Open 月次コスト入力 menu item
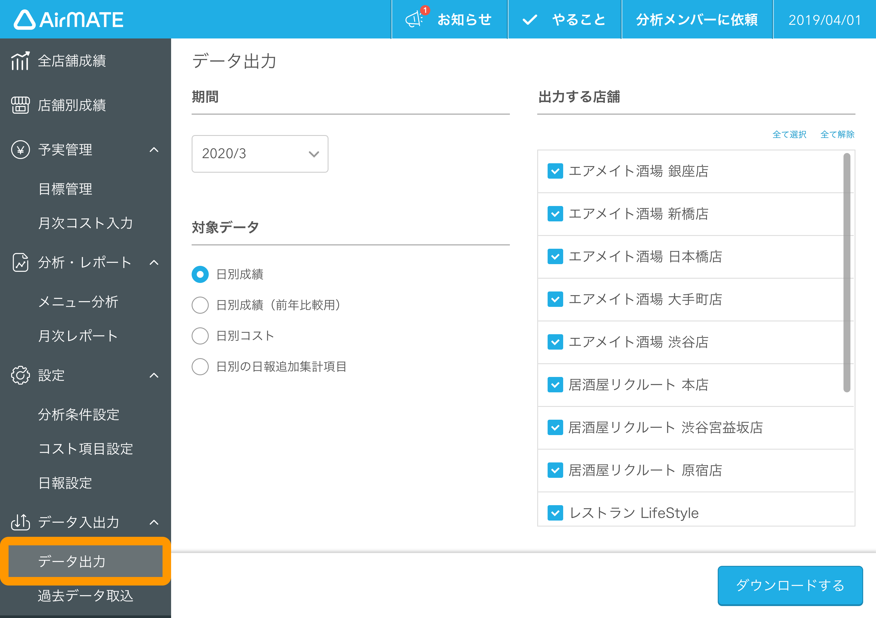876x618 pixels. pos(86,223)
